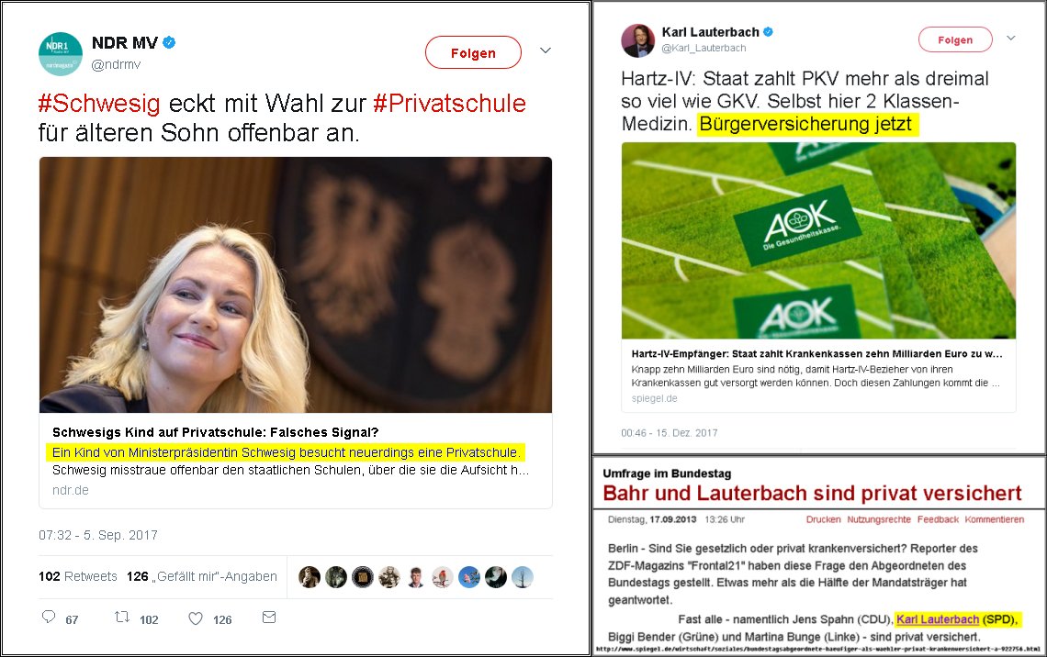This screenshot has height=657, width=1047.
Task: View the 102 Retweets list
Action: point(77,576)
